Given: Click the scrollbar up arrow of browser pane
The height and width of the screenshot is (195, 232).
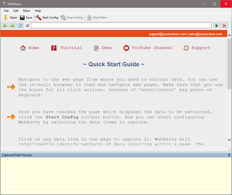Looking at the screenshot, I should (229, 35).
